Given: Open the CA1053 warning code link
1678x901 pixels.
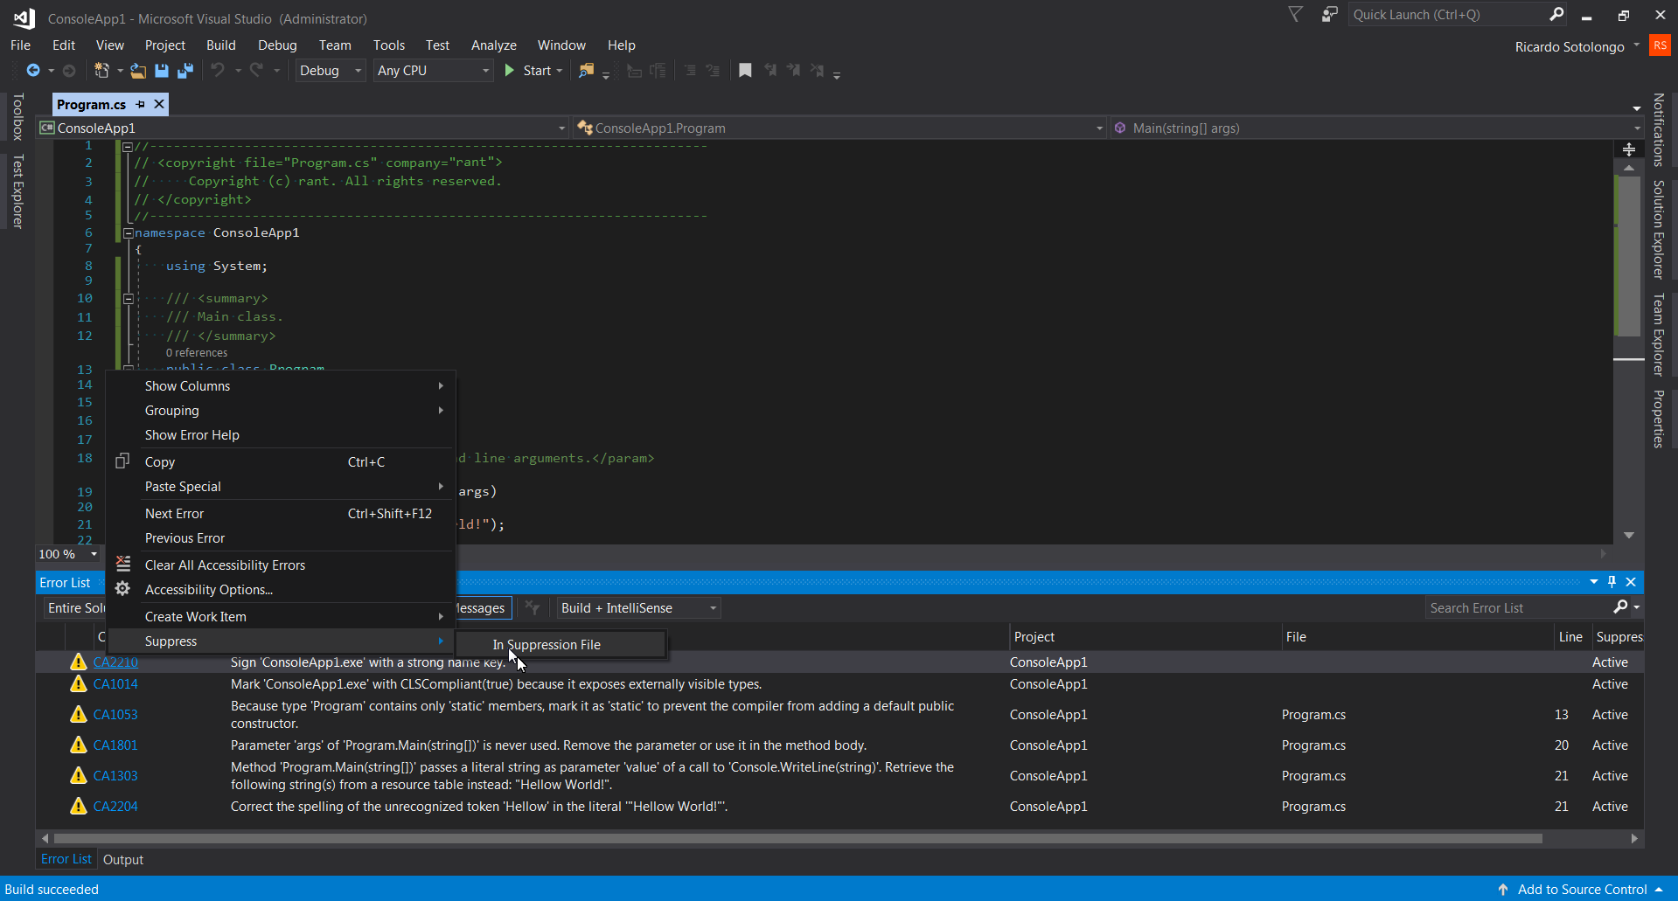Looking at the screenshot, I should 115,715.
